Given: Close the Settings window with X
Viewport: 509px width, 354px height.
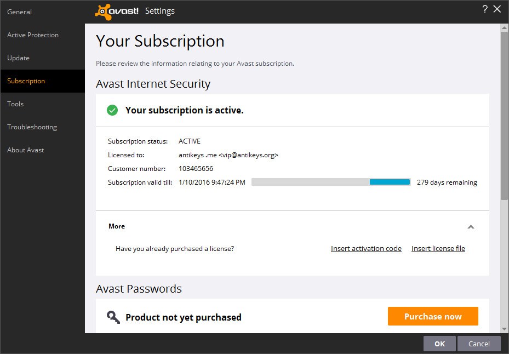Looking at the screenshot, I should (x=497, y=9).
